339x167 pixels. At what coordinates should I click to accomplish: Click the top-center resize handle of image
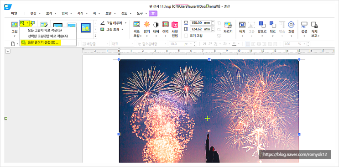pos(209,59)
